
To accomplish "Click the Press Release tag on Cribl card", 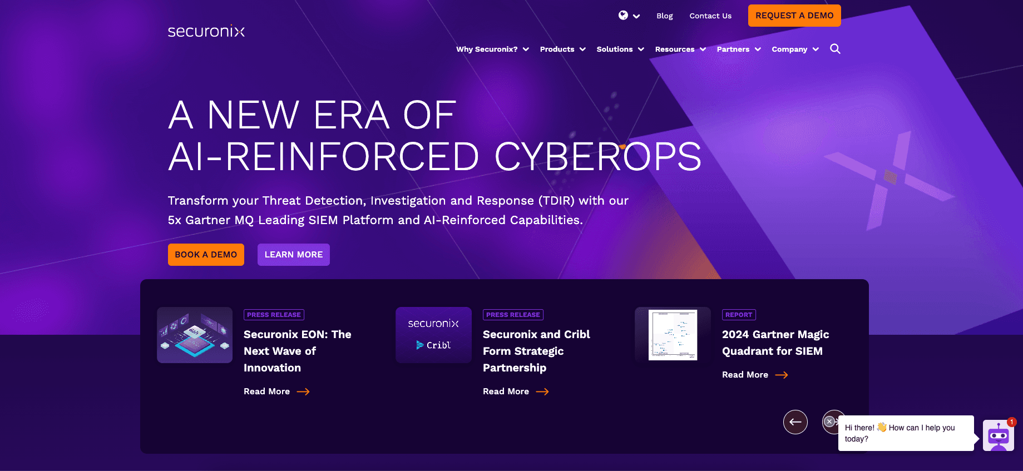I will pyautogui.click(x=513, y=315).
